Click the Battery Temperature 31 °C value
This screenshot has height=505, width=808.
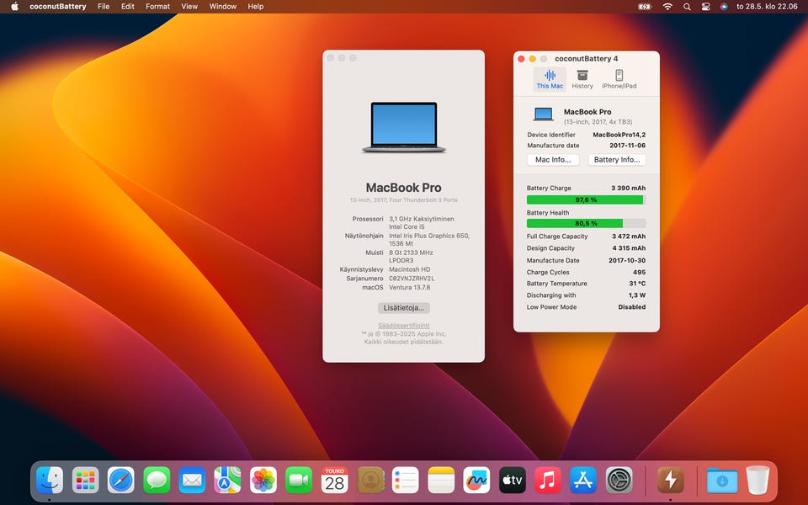tap(637, 284)
